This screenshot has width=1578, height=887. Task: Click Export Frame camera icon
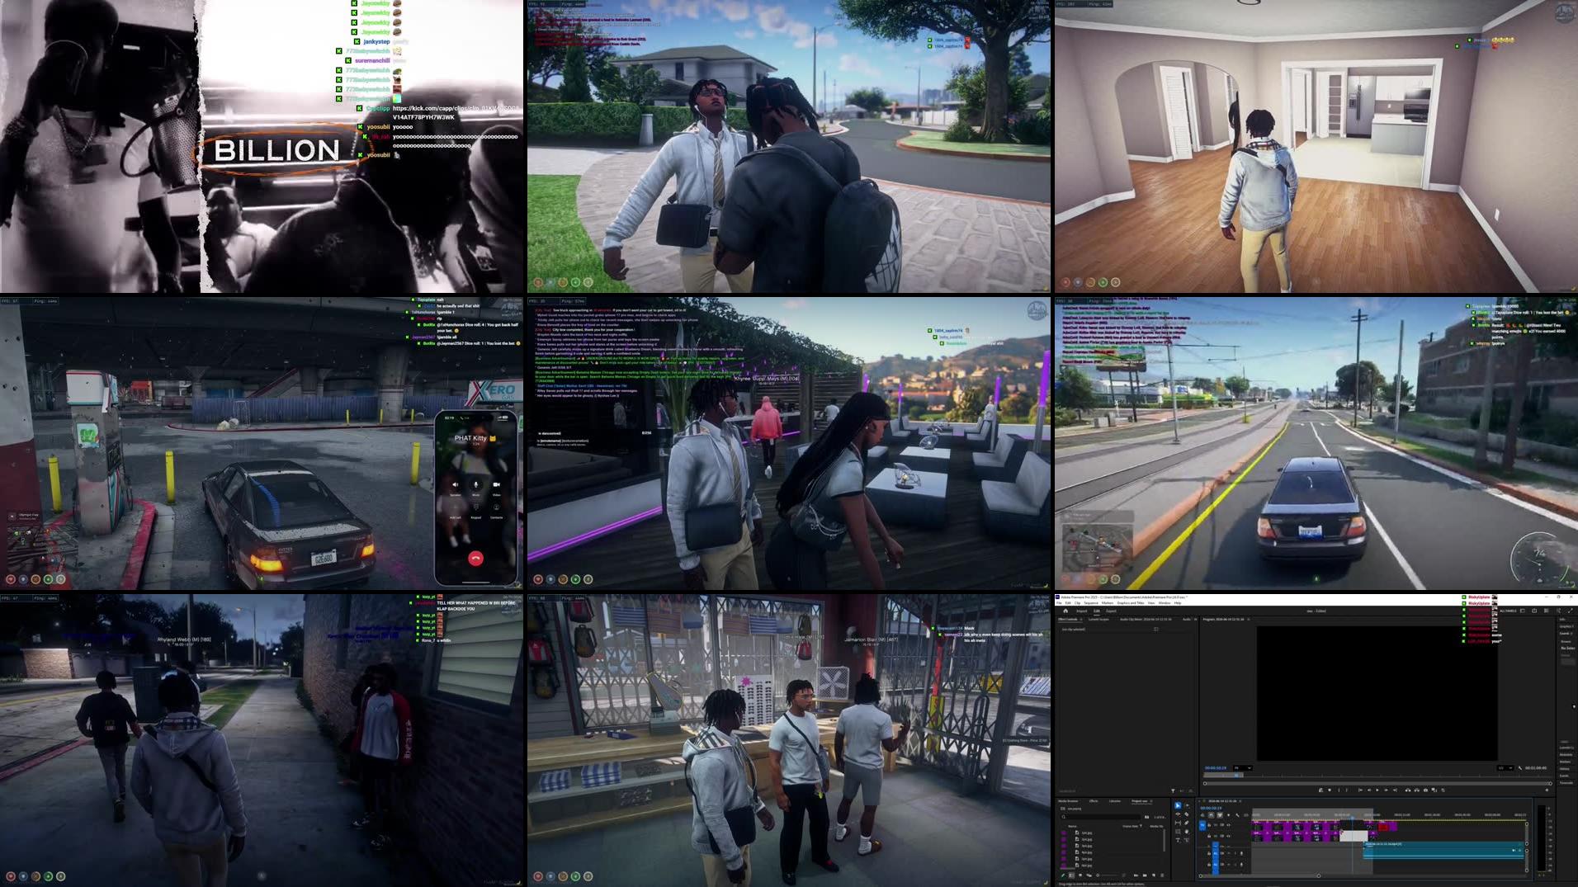(x=1425, y=790)
